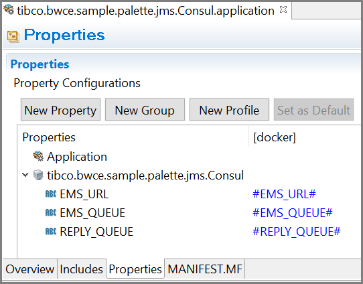Switch to the Overview tab

tap(30, 269)
